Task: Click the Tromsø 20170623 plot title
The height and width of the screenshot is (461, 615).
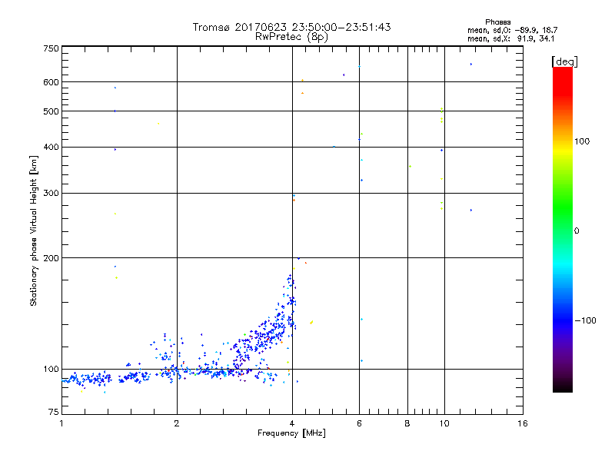Action: click(291, 27)
